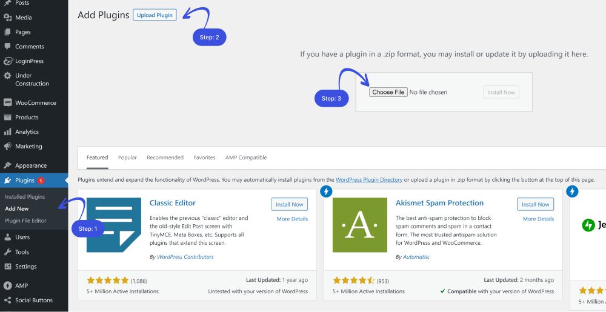Image resolution: width=606 pixels, height=312 pixels.
Task: Click the WooCommerce icon in sidebar
Action: click(x=7, y=103)
